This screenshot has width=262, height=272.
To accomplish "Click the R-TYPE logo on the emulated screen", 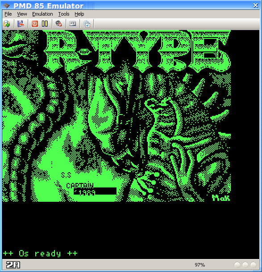I will (x=137, y=51).
